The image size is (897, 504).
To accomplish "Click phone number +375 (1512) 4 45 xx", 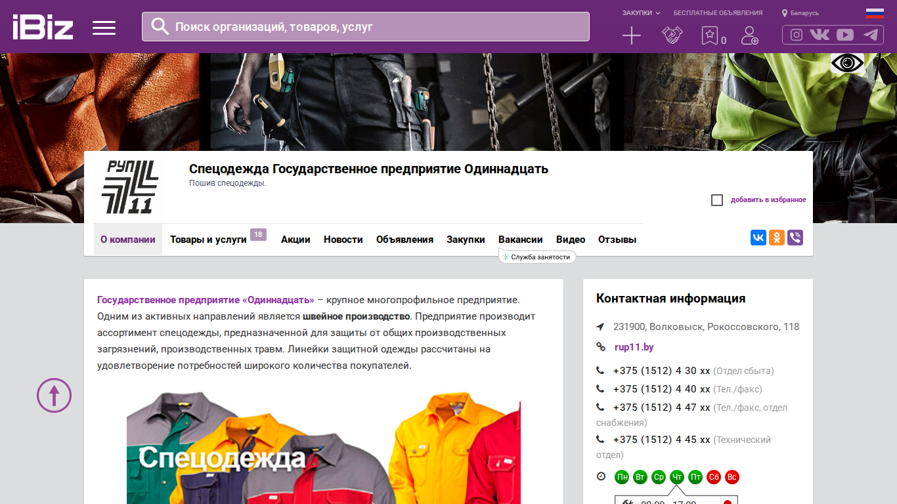I will click(662, 440).
